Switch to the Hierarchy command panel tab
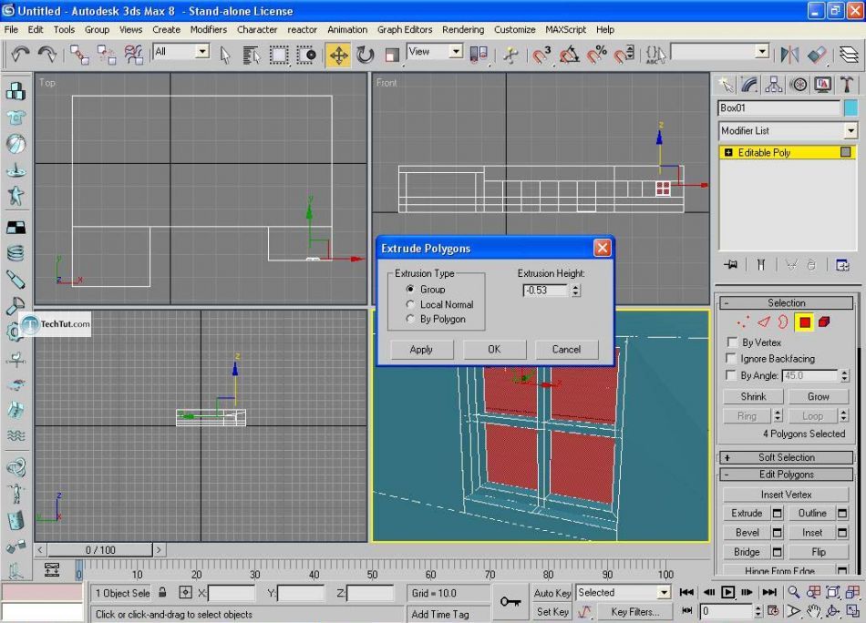The height and width of the screenshot is (623, 866). 773,85
